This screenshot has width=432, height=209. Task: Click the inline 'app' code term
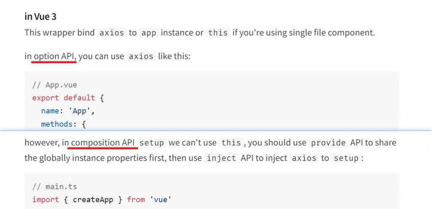(149, 33)
